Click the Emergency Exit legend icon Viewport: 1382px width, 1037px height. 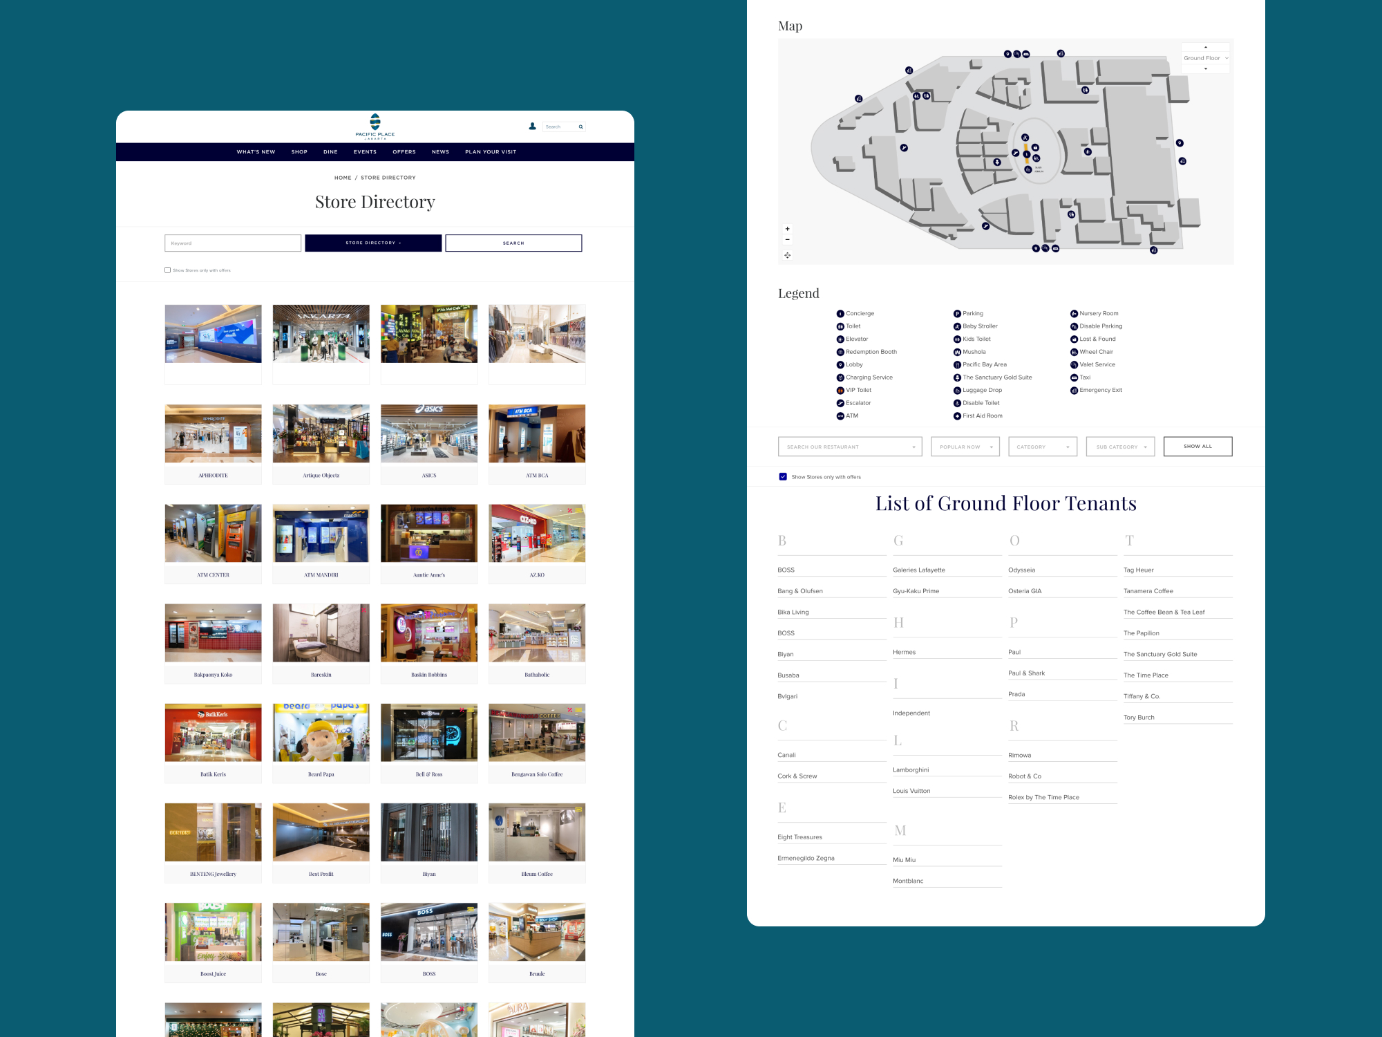[x=1074, y=391]
